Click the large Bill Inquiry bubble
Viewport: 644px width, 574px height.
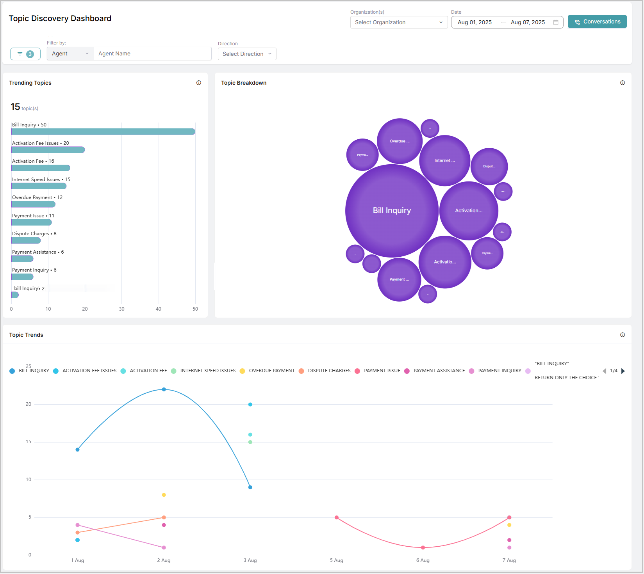pos(392,211)
